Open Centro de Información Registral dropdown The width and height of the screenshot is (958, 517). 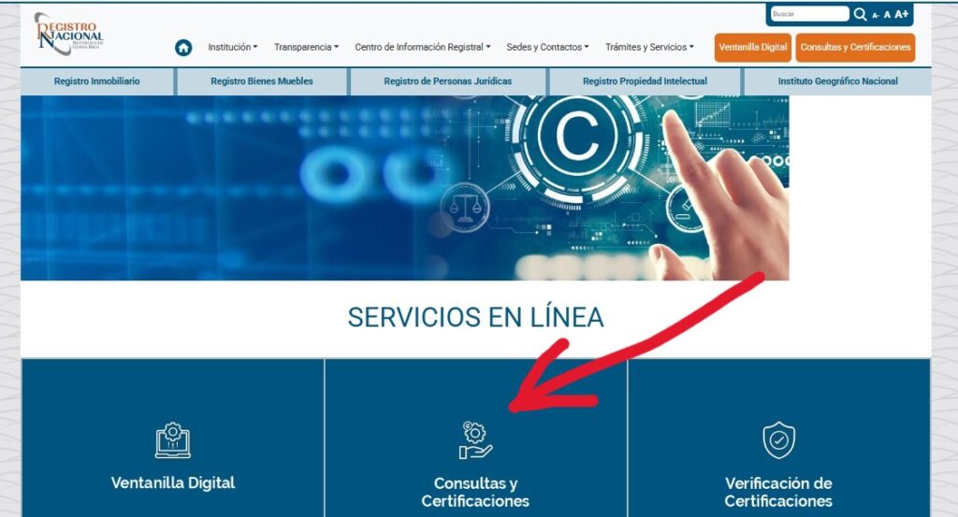pyautogui.click(x=423, y=47)
